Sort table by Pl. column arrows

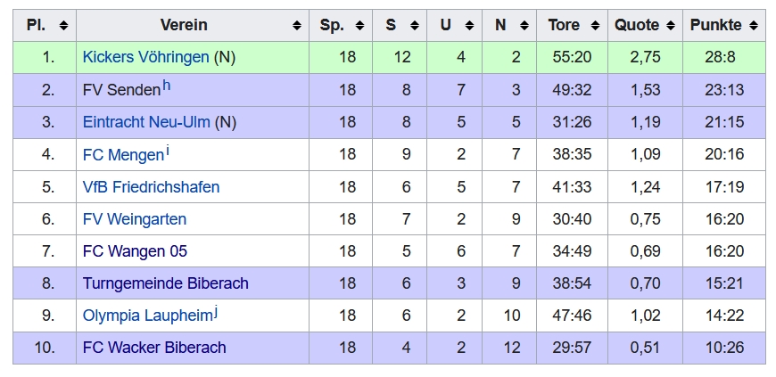pyautogui.click(x=64, y=26)
